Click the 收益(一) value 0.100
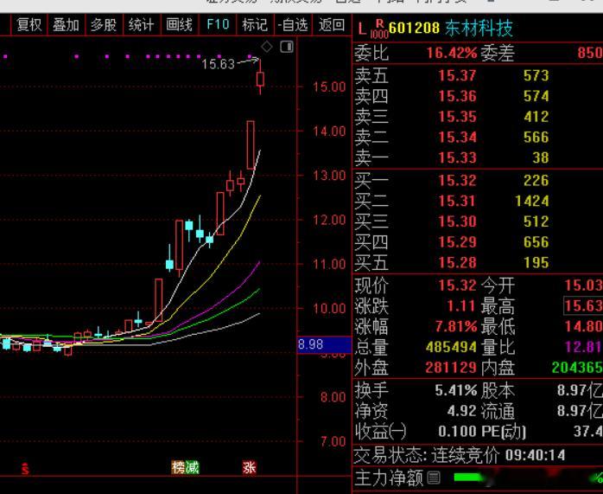The width and height of the screenshot is (603, 494). click(x=457, y=431)
